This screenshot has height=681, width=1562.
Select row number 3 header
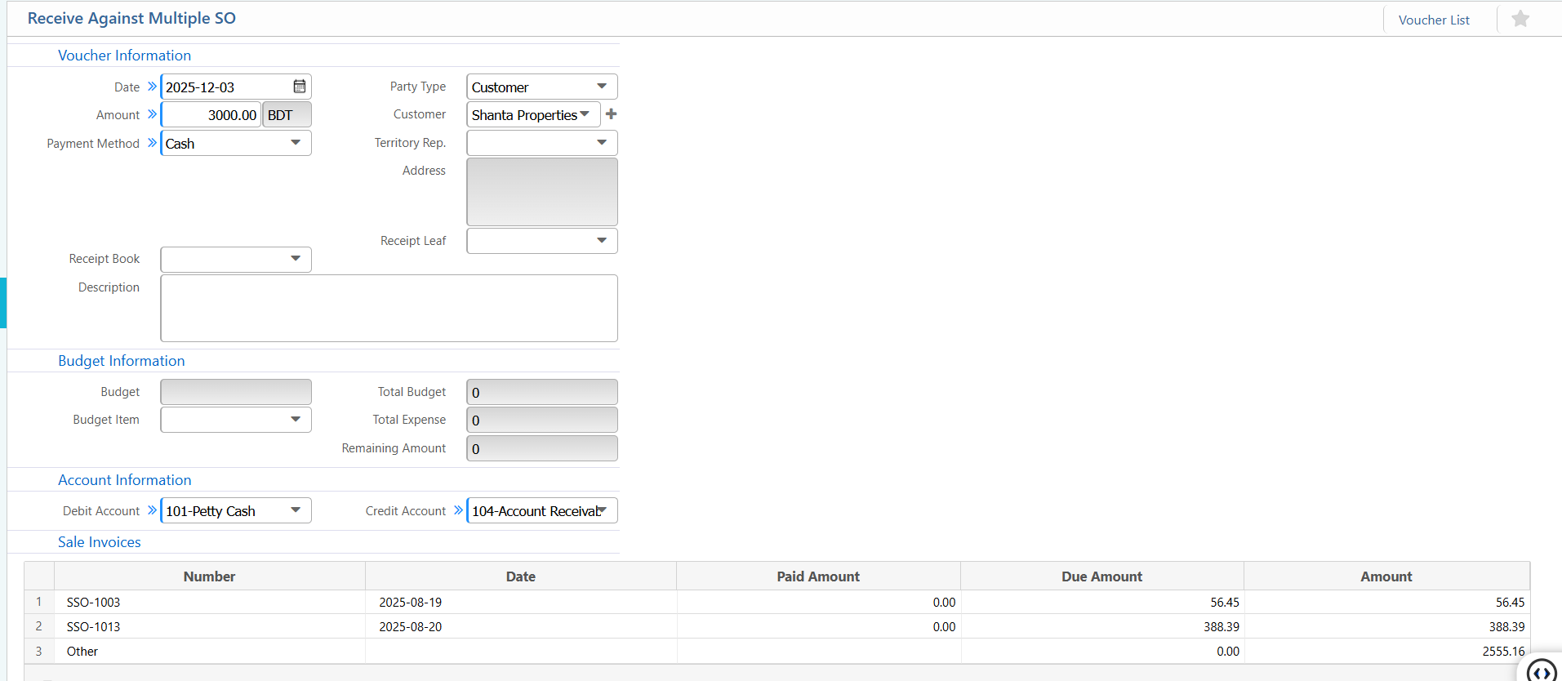tap(38, 651)
